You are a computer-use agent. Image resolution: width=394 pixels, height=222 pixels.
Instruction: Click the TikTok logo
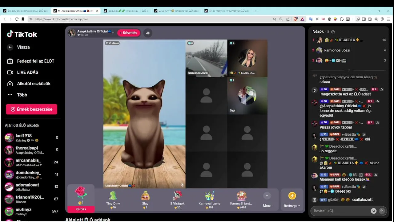pyautogui.click(x=22, y=34)
